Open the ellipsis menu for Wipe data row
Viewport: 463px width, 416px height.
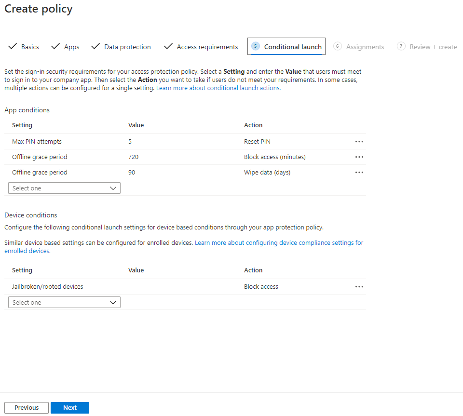pos(359,172)
